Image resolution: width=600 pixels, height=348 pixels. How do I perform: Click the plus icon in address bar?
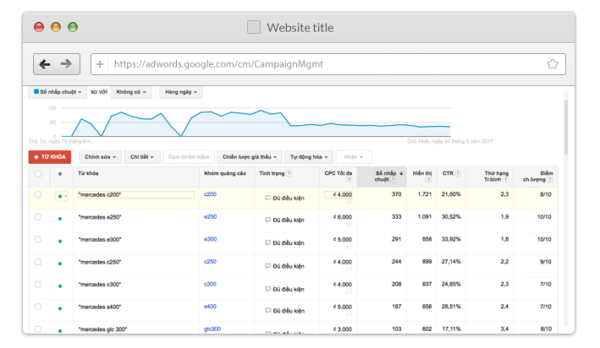click(100, 63)
